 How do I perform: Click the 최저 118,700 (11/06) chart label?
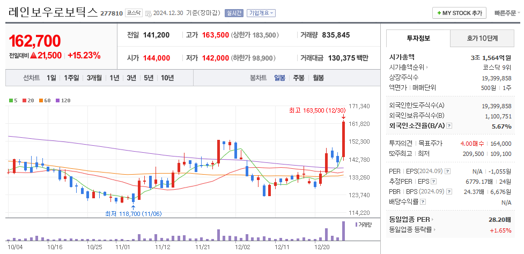[134, 214]
